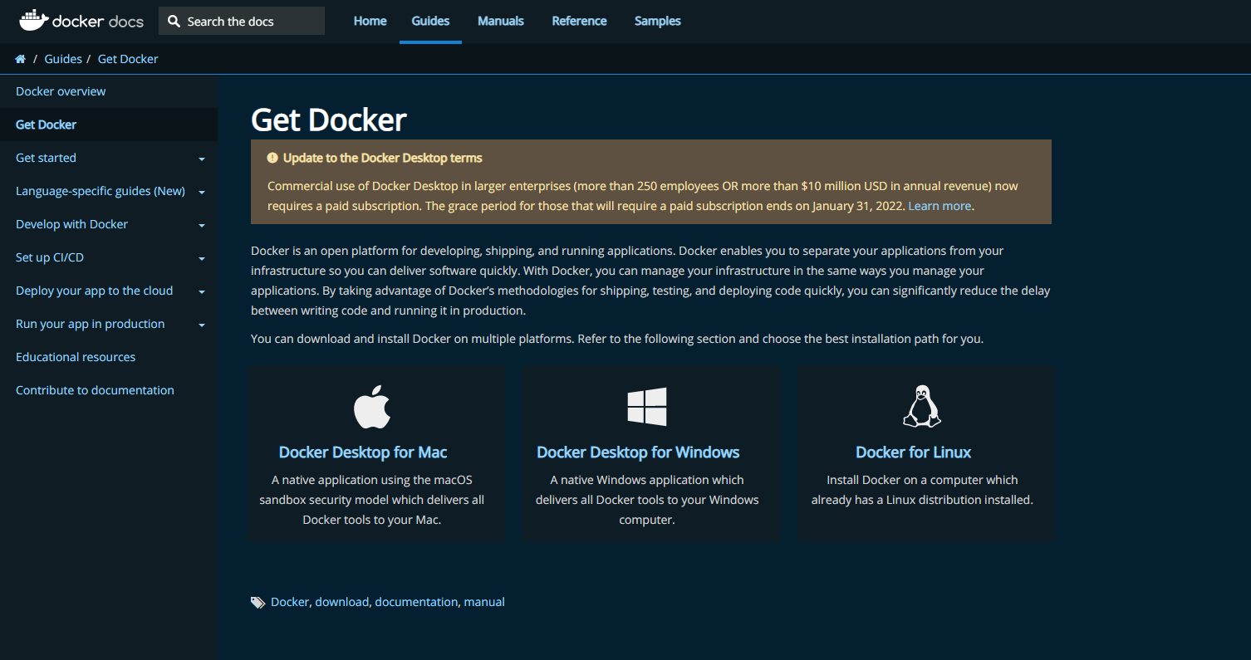Click the Linux penguin icon

point(921,406)
